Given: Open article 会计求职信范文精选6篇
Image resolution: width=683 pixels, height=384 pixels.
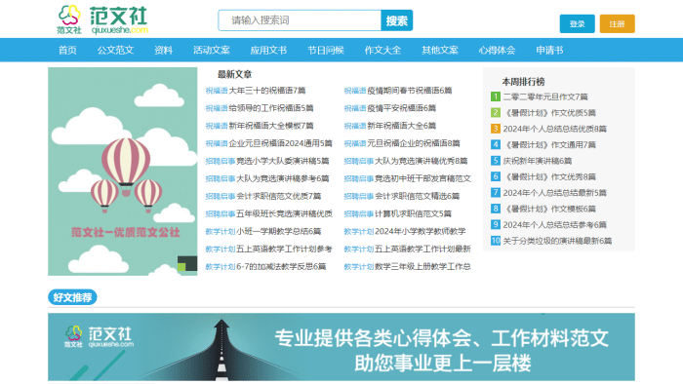Looking at the screenshot, I should tap(418, 196).
